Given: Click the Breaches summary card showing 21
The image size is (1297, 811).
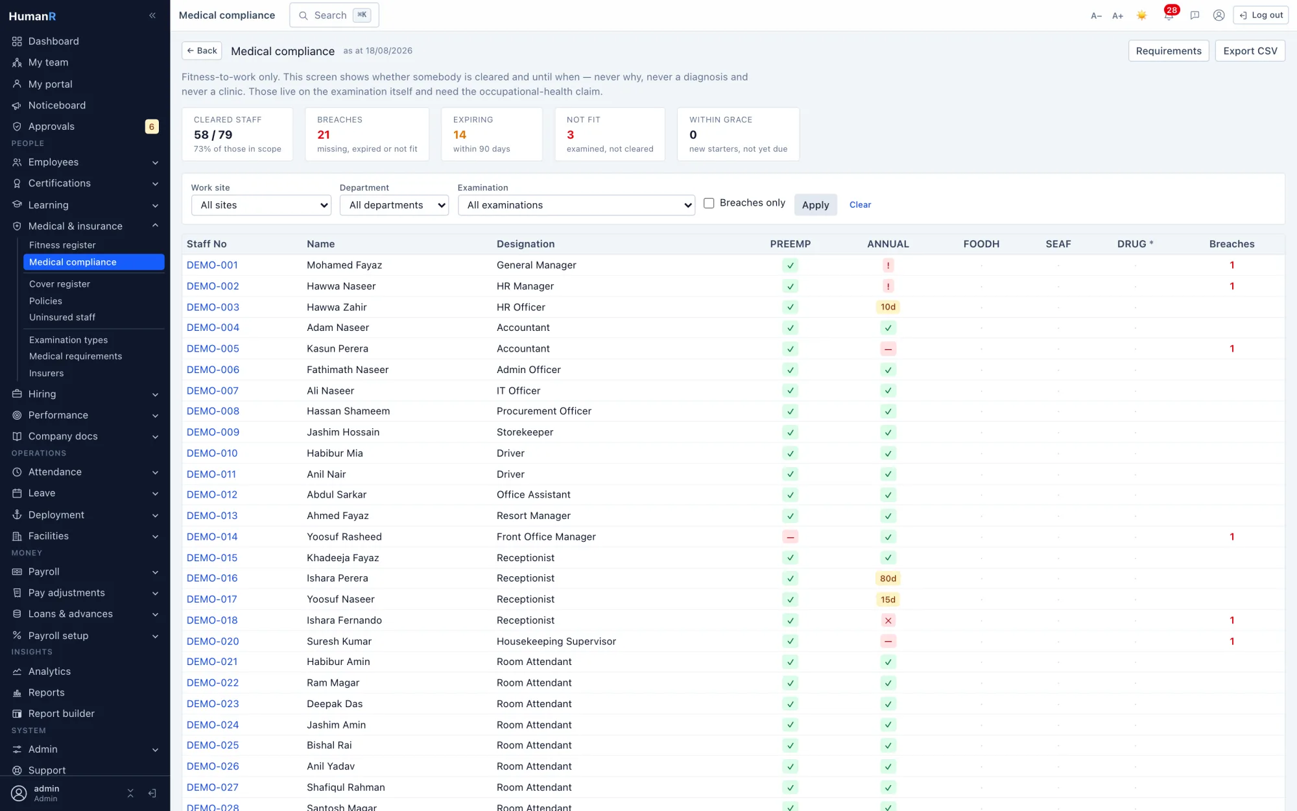Looking at the screenshot, I should (x=366, y=134).
